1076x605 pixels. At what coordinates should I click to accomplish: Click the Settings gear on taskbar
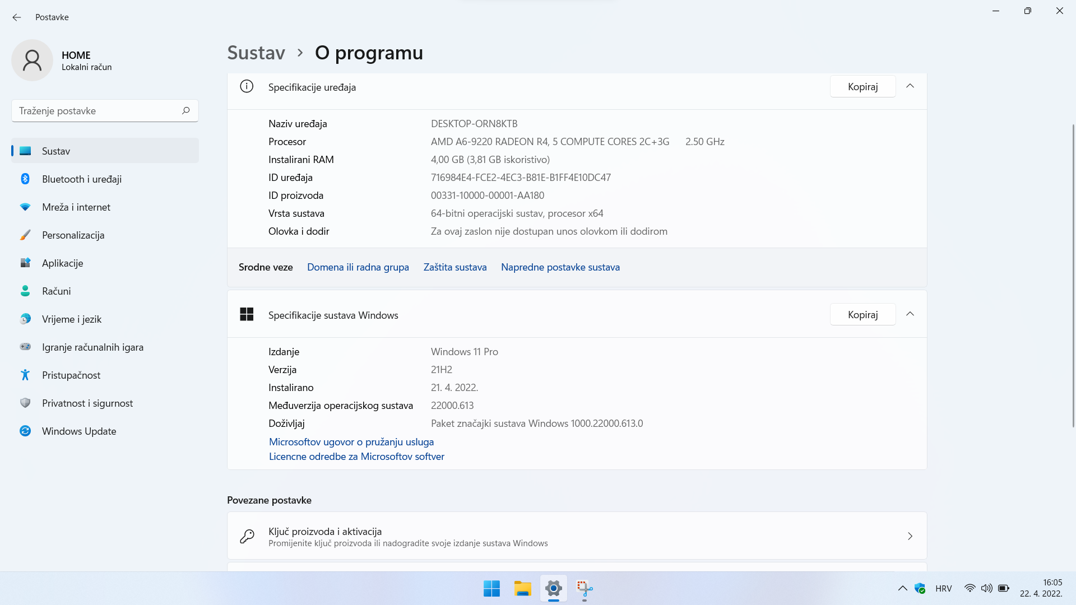tap(554, 588)
